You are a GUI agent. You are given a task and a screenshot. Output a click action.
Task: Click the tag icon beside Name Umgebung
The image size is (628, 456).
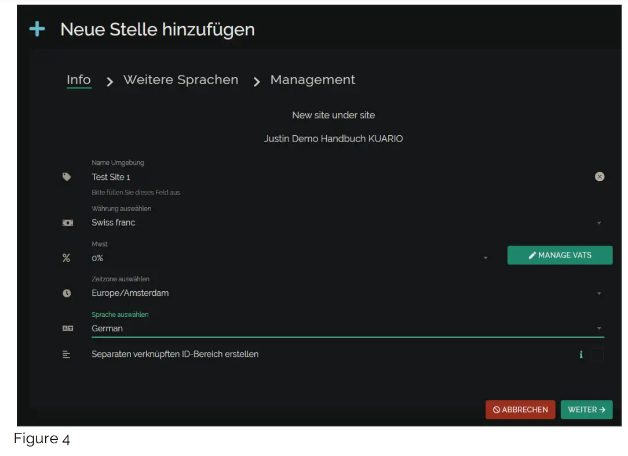[x=67, y=177]
